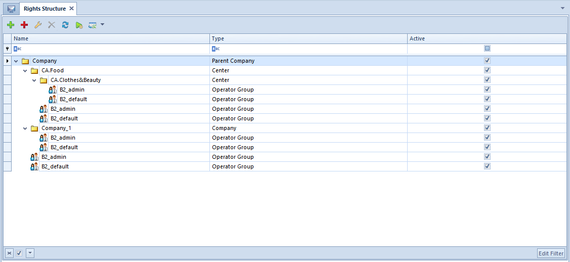Click the wrench Edit icon

(38, 25)
